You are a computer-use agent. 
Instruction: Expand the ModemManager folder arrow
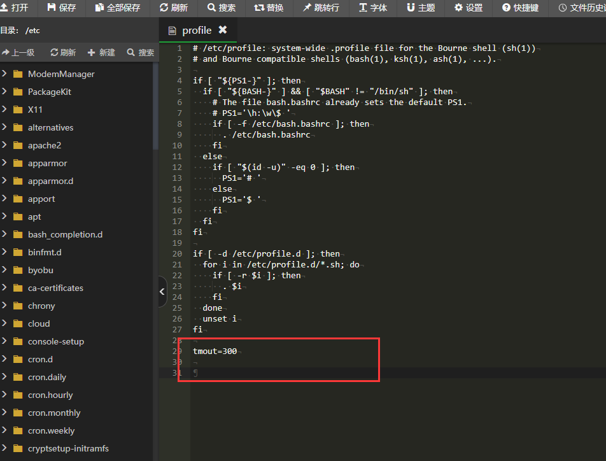pos(4,74)
